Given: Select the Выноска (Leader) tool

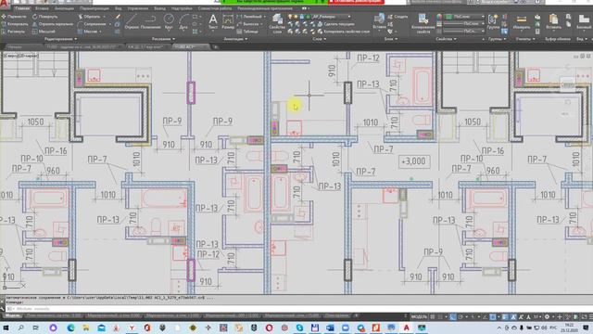Looking at the screenshot, I should coord(247,24).
